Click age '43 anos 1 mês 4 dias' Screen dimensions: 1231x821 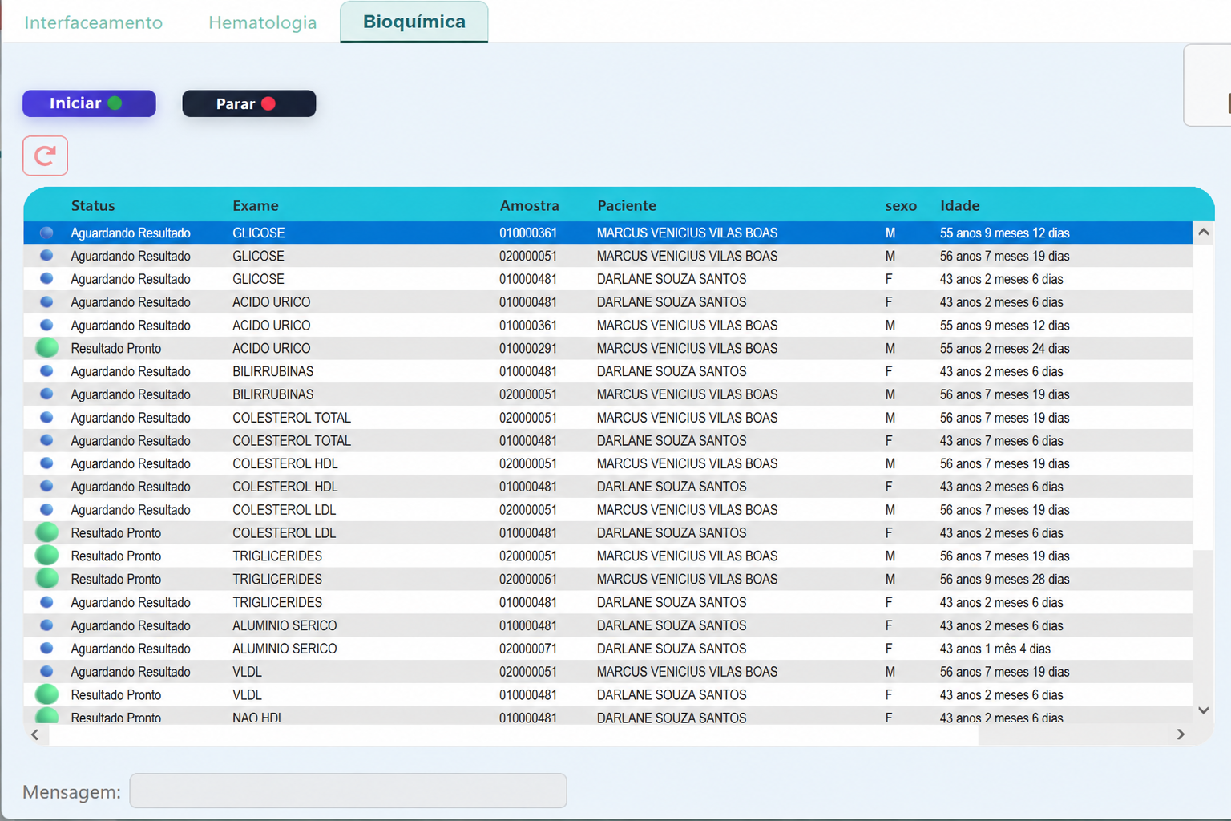[995, 649]
